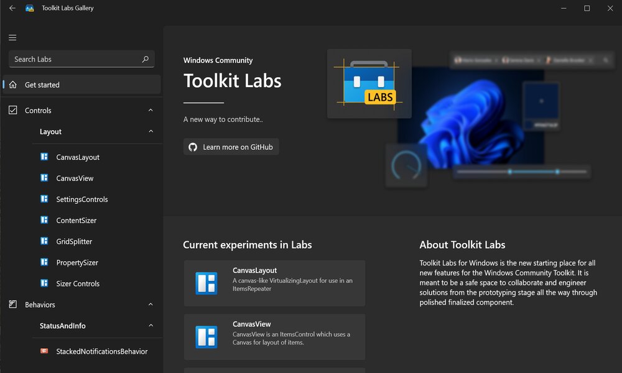Open the CanvasView experiment card

click(x=274, y=337)
